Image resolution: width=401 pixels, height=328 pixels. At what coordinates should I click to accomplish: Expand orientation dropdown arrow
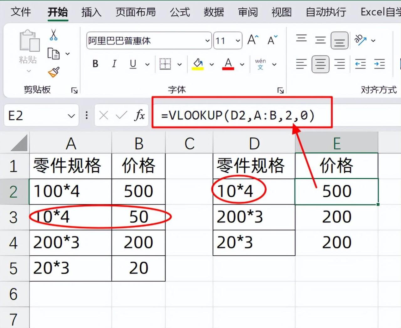click(x=373, y=40)
